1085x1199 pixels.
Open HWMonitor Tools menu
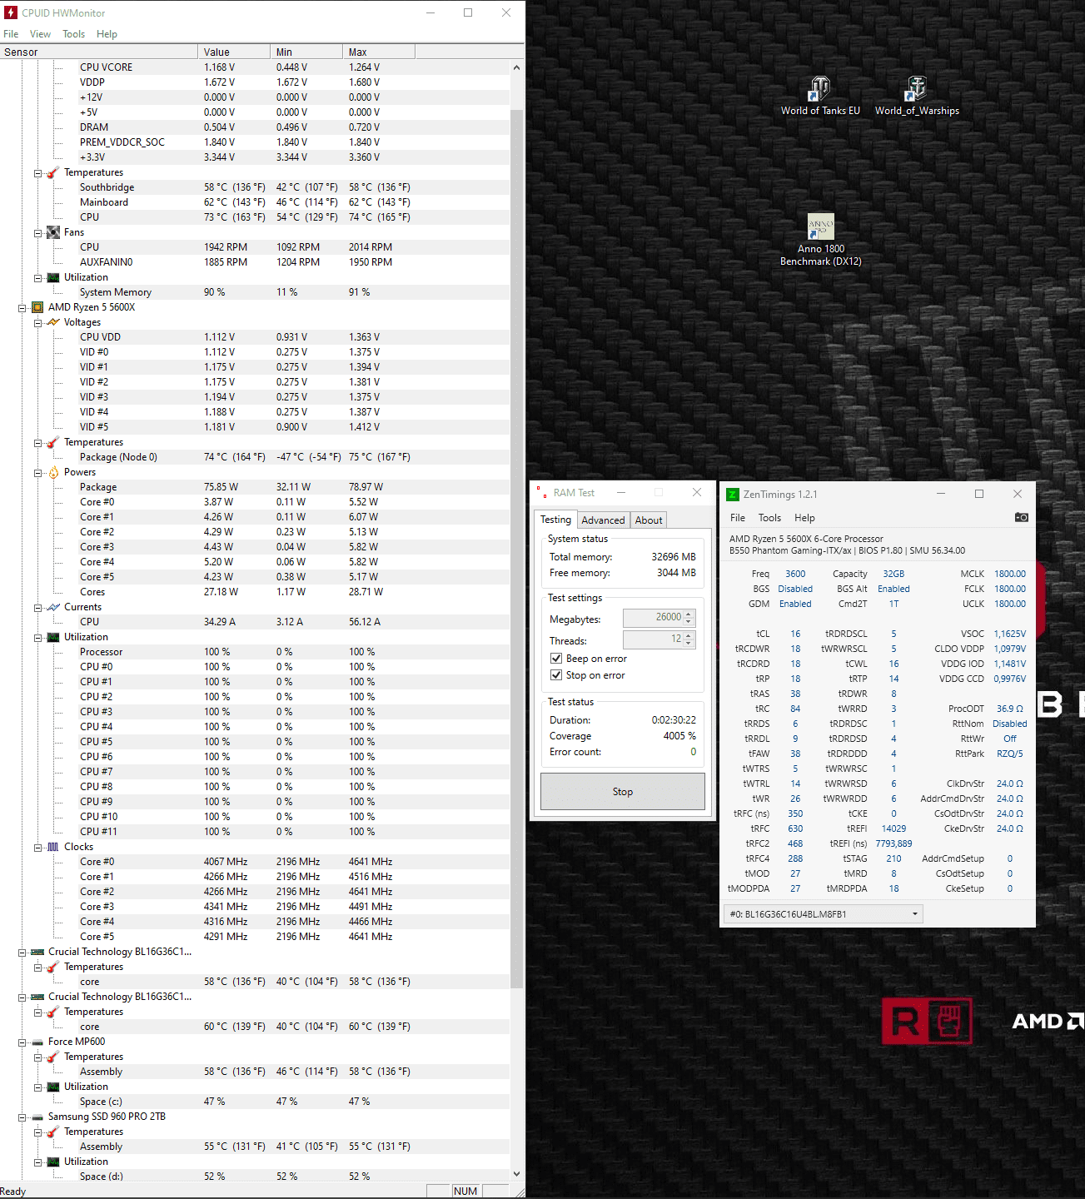[x=73, y=34]
